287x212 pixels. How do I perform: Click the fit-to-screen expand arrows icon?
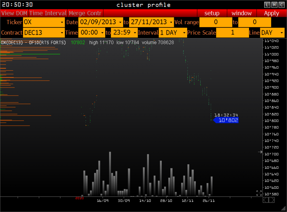pyautogui.click(x=259, y=193)
